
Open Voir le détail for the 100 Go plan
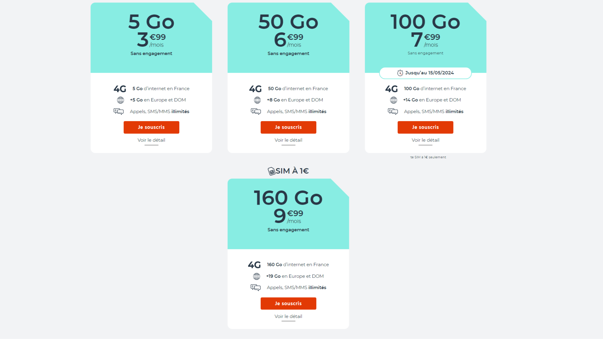point(425,140)
